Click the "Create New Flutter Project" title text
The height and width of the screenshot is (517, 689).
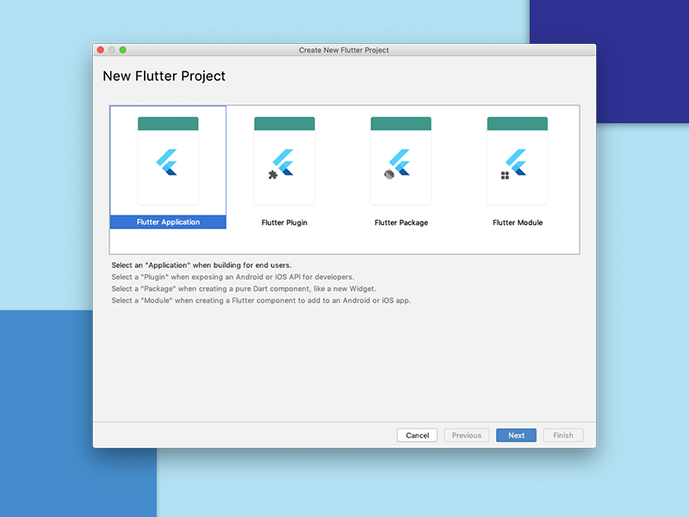(344, 50)
